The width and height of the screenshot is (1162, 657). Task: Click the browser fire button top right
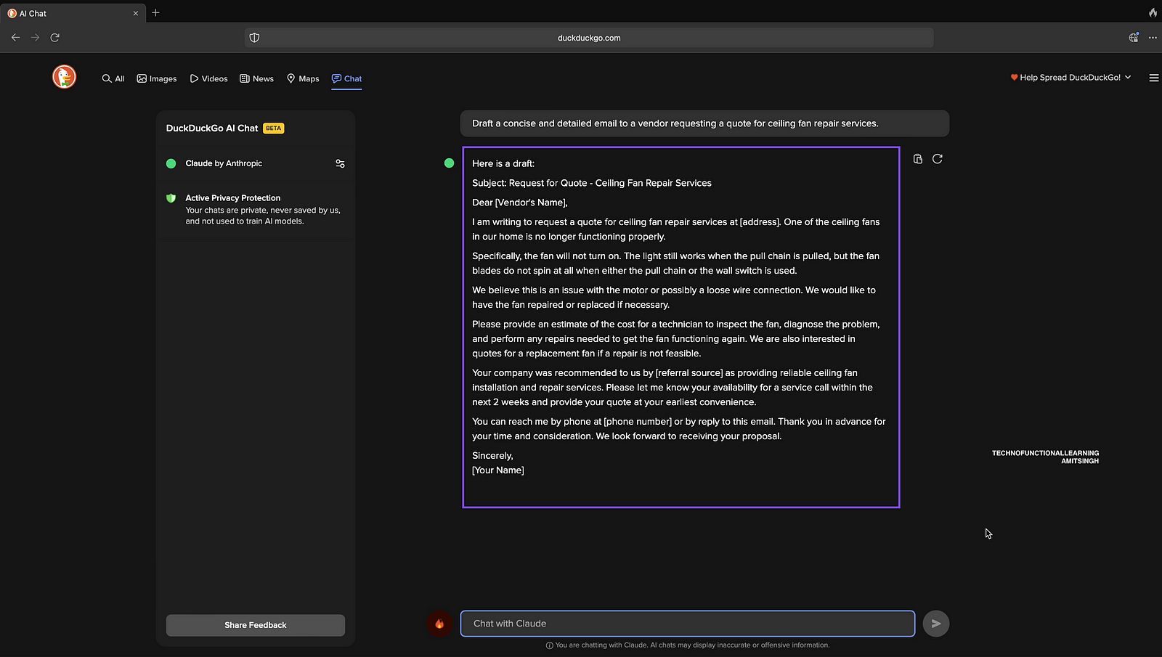[x=1153, y=13]
